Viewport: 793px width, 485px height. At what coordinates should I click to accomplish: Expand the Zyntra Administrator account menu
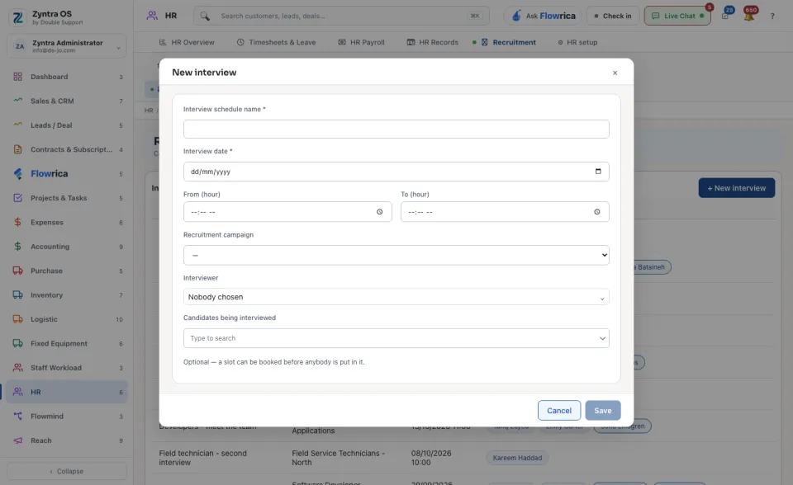[67, 46]
